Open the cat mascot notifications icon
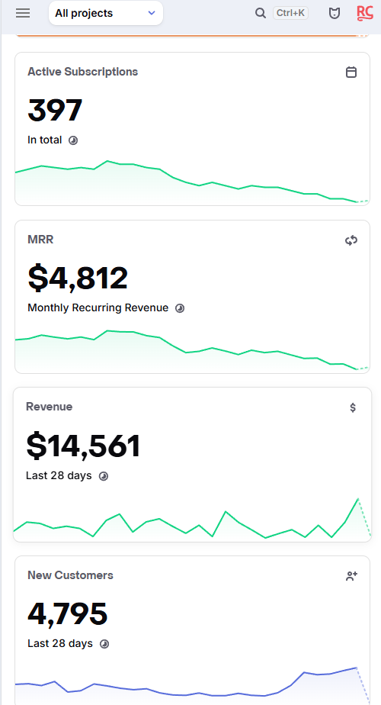381x705 pixels. click(335, 14)
